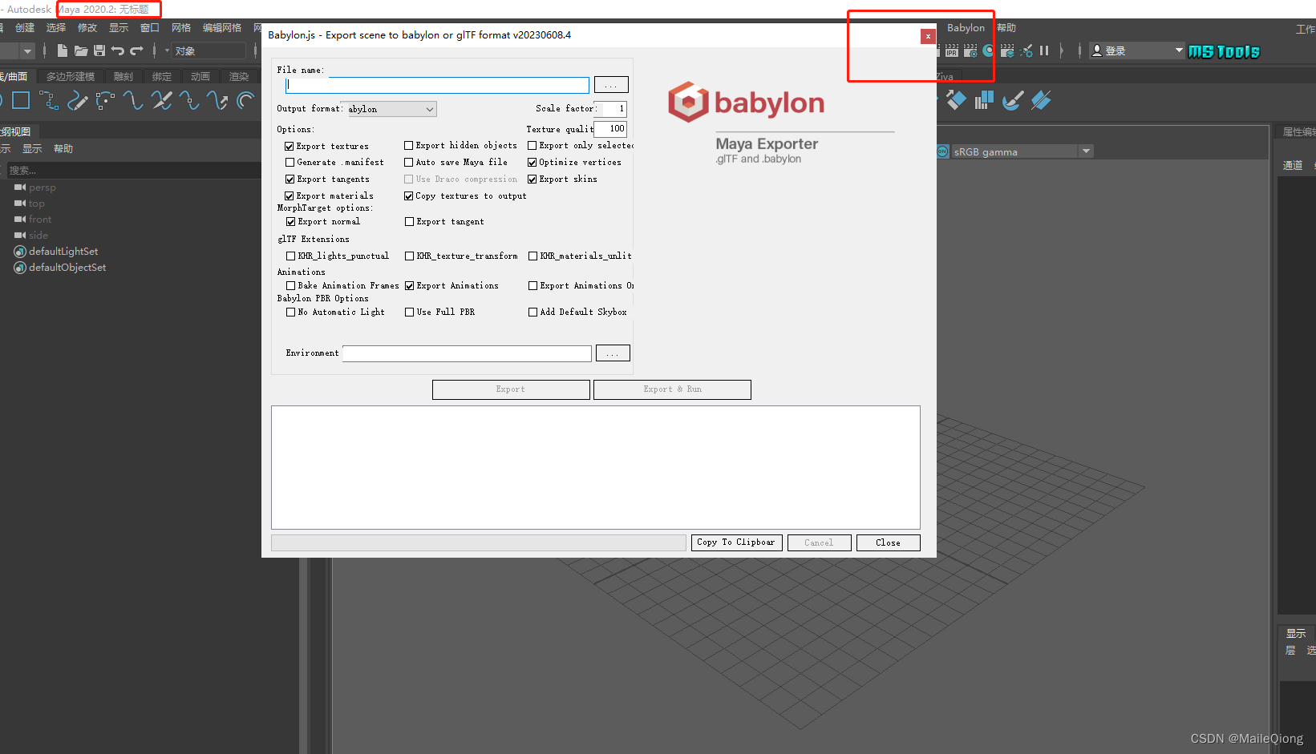
Task: Click the New Scene icon in Maya toolbar
Action: pos(63,50)
